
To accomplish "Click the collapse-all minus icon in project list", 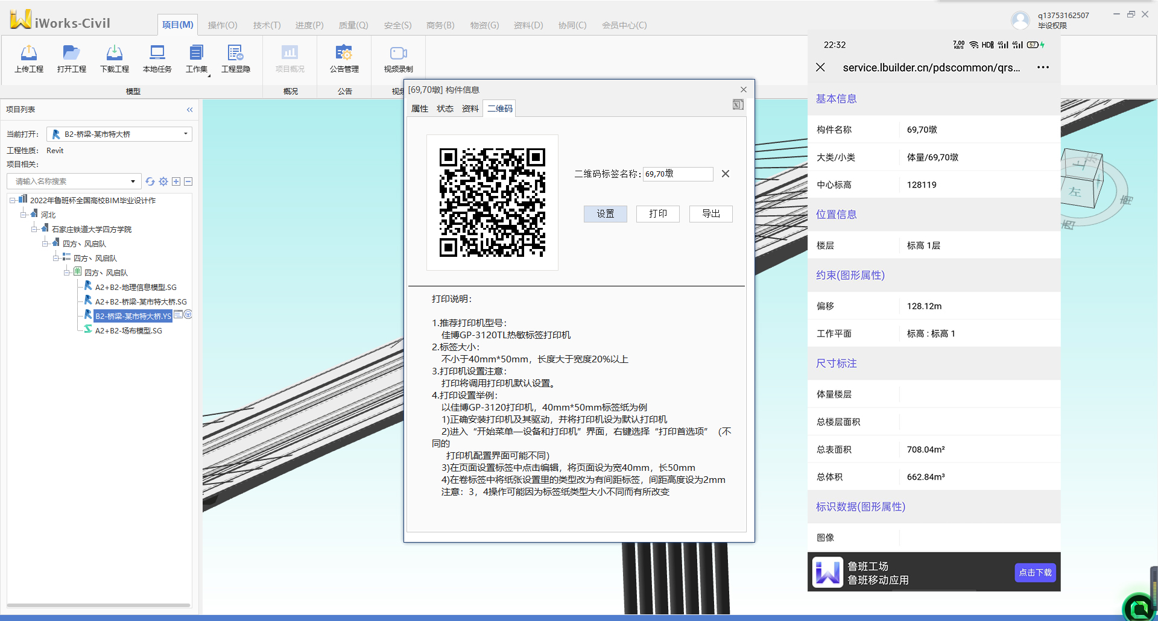I will [188, 181].
